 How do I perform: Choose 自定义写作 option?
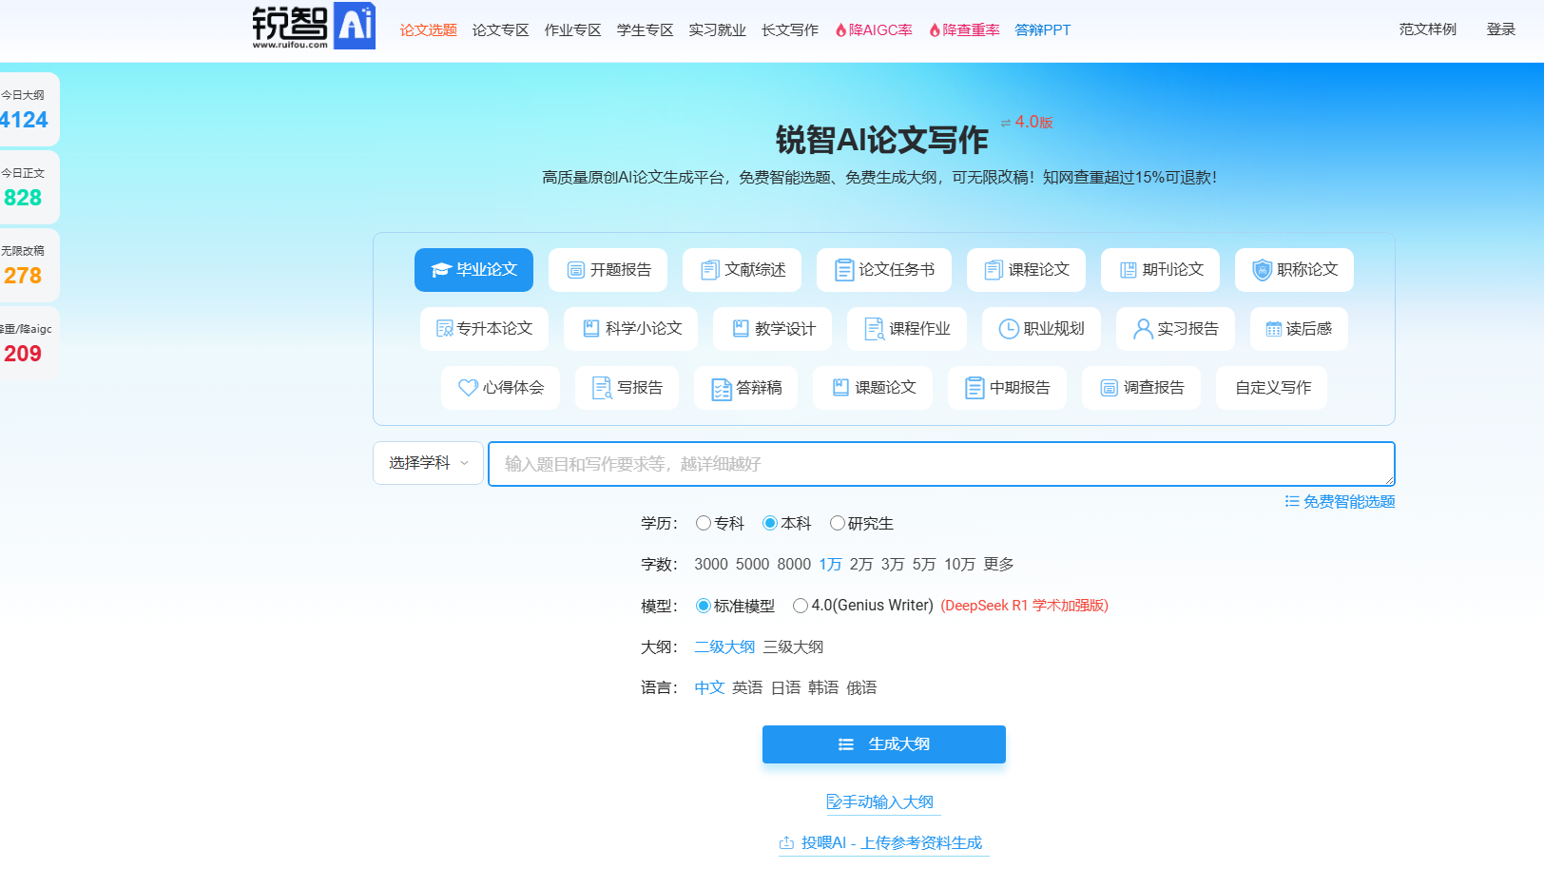tap(1272, 388)
